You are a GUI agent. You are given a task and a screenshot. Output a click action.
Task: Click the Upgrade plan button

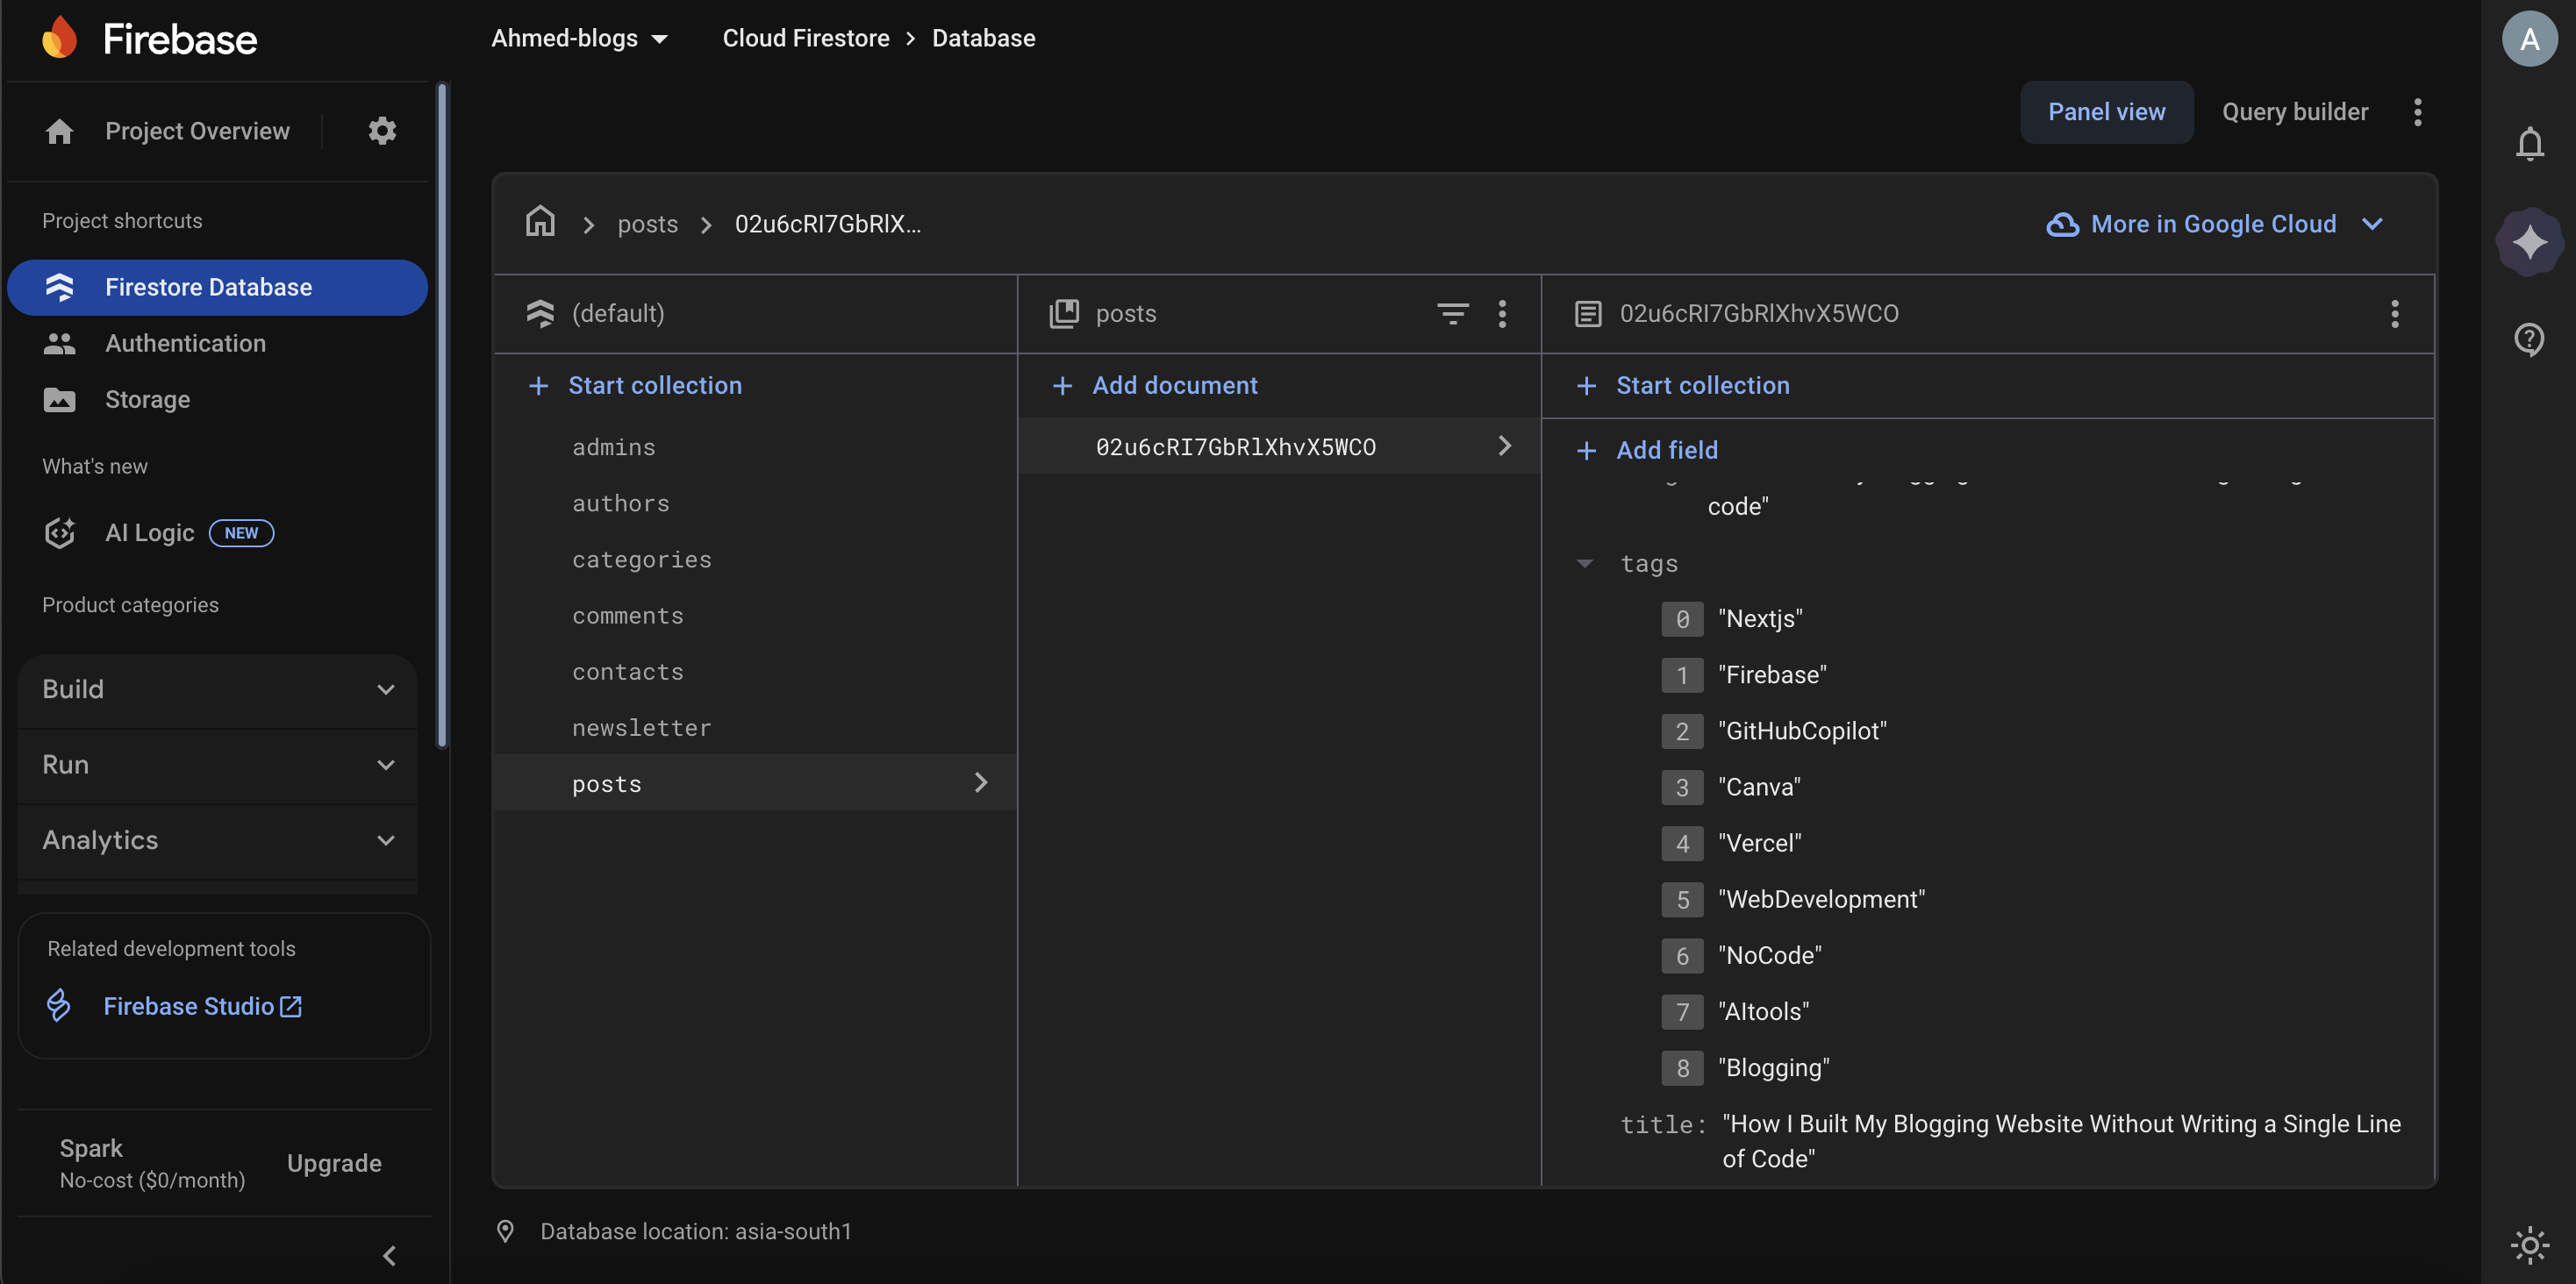pos(334,1163)
